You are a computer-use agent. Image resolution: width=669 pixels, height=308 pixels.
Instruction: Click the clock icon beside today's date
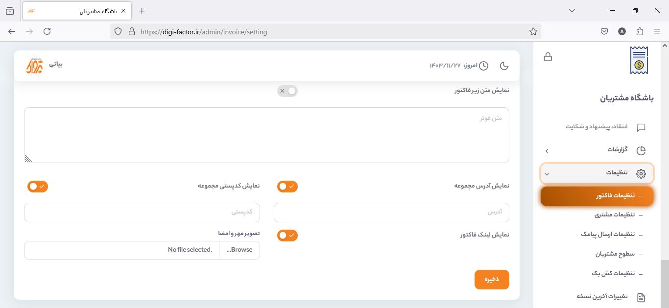[x=483, y=66]
